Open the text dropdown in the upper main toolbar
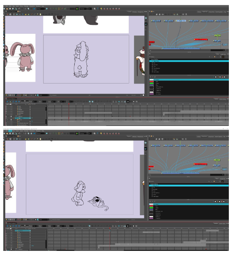This screenshot has height=257, width=235. coord(41,8)
